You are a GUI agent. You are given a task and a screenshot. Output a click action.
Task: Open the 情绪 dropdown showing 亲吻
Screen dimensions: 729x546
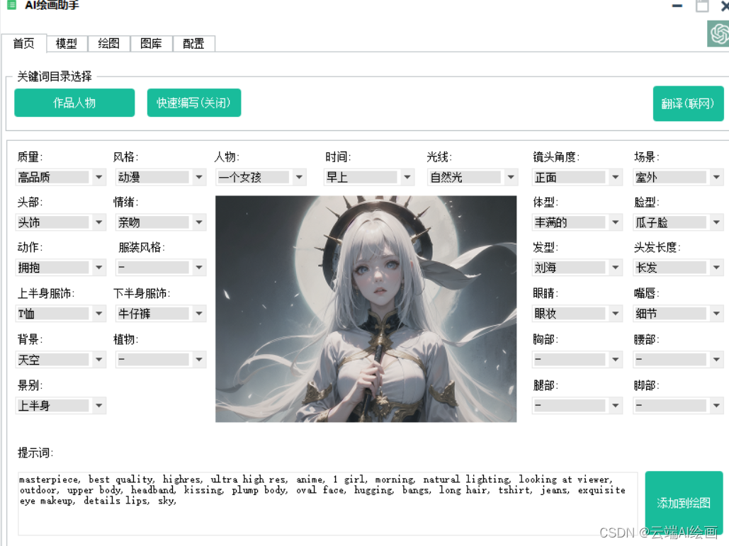coord(160,222)
